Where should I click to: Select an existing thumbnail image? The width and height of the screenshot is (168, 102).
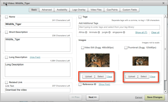coord(143,77)
